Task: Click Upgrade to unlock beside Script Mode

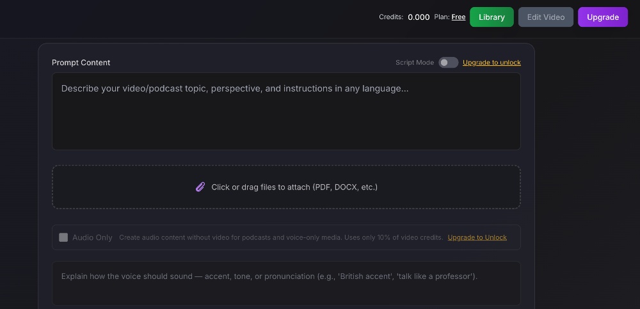Action: (x=492, y=63)
